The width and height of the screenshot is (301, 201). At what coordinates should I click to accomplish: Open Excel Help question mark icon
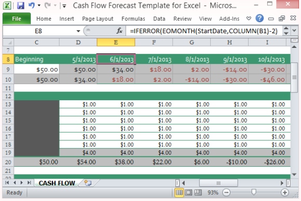click(259, 18)
